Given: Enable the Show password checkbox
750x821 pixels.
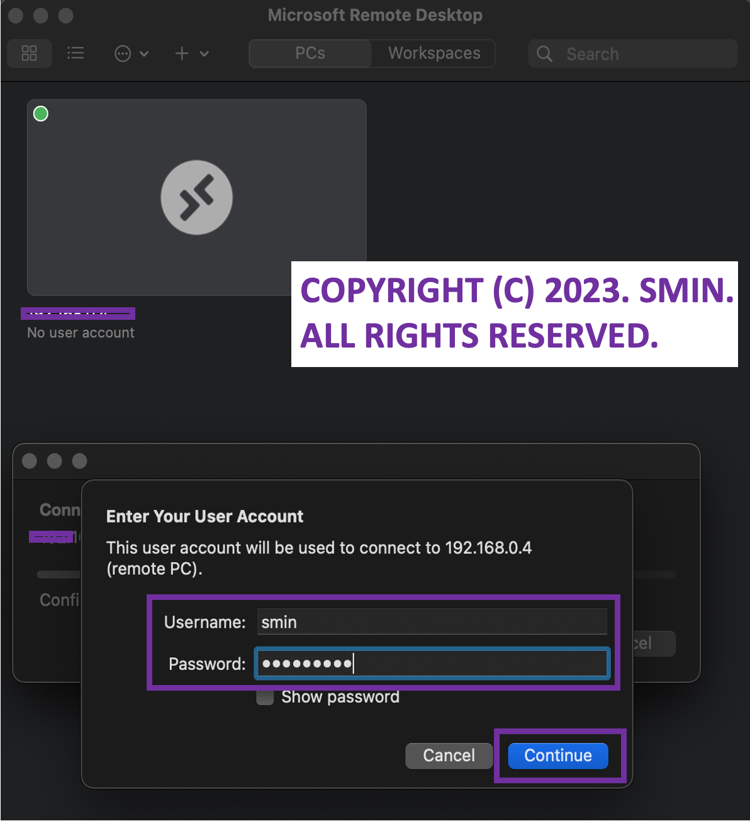Looking at the screenshot, I should [x=265, y=697].
